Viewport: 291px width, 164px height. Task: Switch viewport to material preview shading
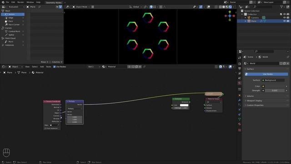pos(227,7)
